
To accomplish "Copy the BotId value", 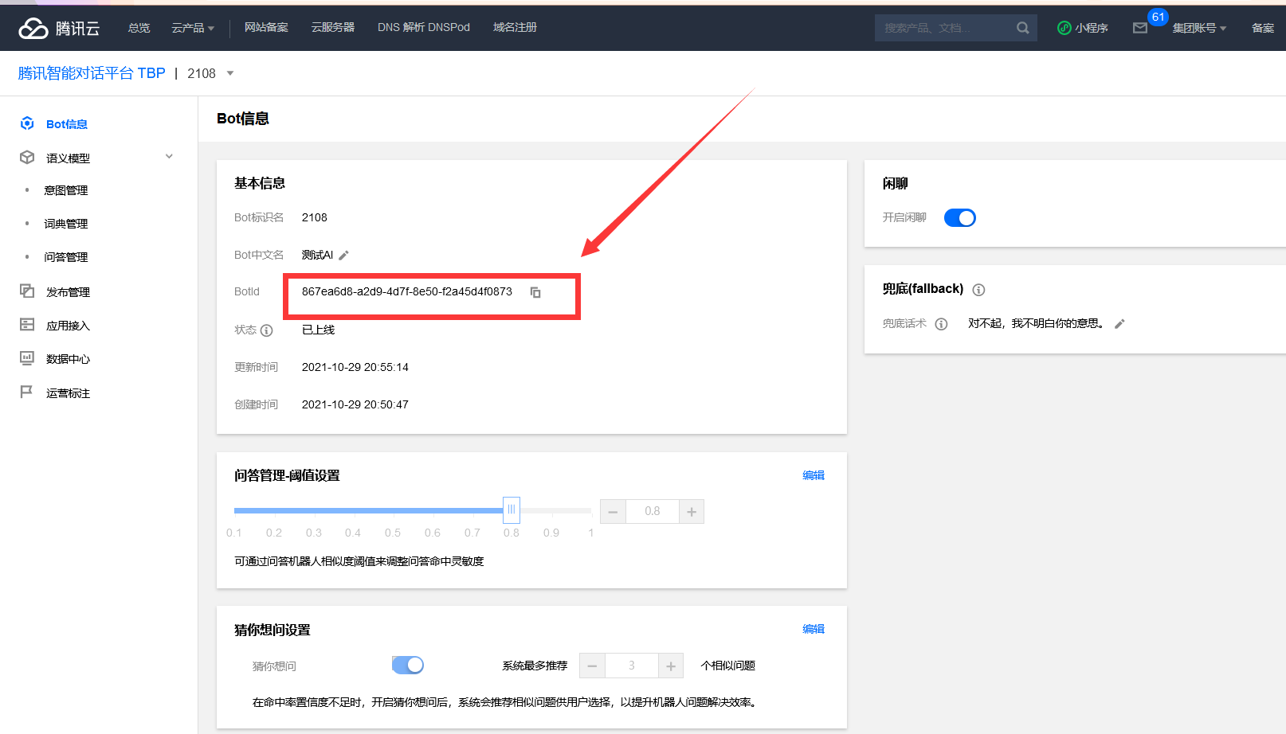I will (535, 292).
